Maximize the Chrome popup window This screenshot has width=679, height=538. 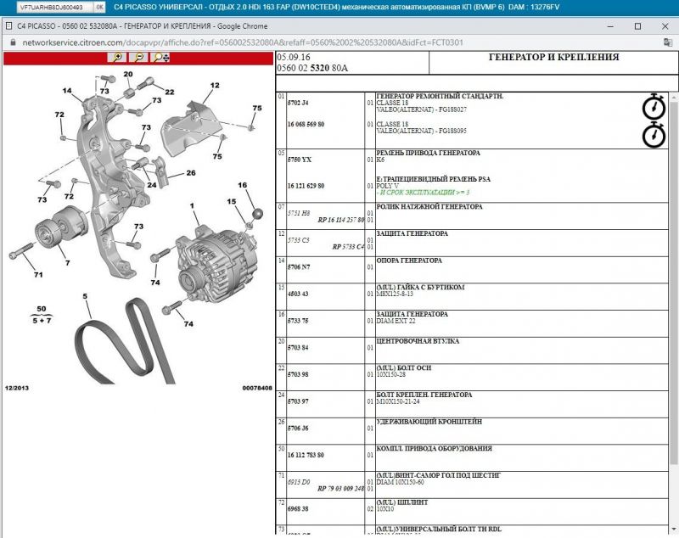point(637,26)
